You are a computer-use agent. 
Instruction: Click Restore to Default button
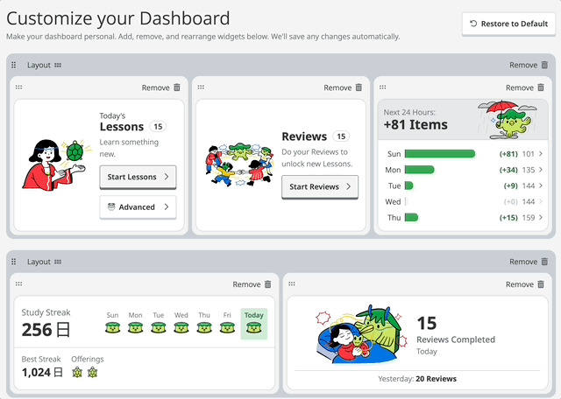pyautogui.click(x=508, y=24)
